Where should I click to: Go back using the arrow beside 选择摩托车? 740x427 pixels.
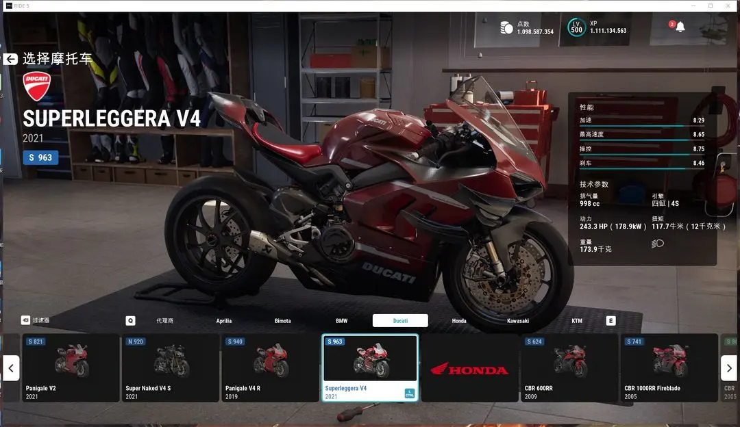[x=10, y=59]
